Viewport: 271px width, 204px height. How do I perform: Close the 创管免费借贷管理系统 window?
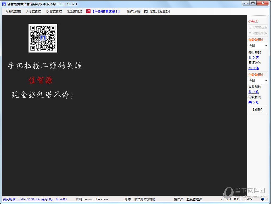click(263, 3)
